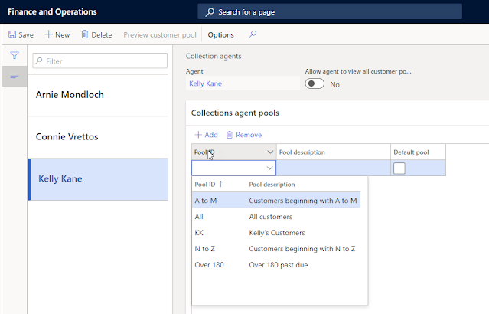The height and width of the screenshot is (314, 489).
Task: Open the Options menu
Action: click(x=221, y=34)
